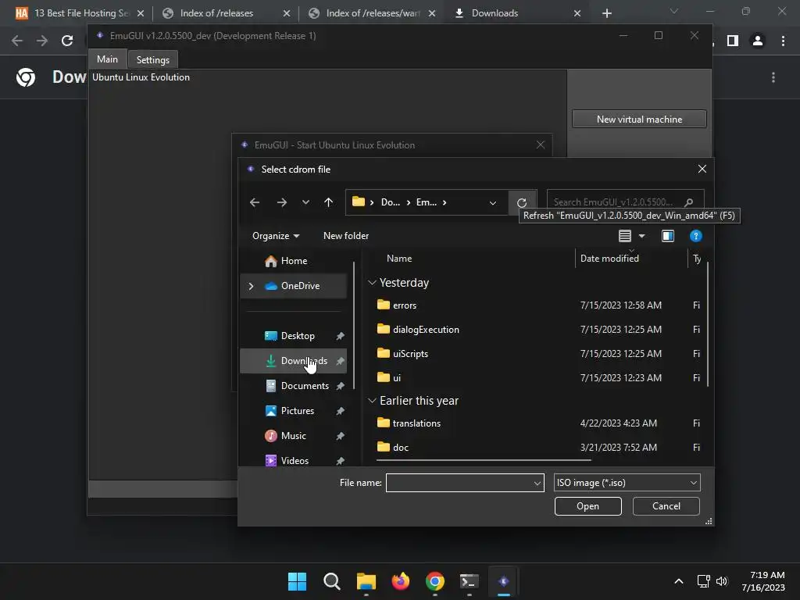The width and height of the screenshot is (800, 600).
Task: Open the File name history dropdown
Action: pos(537,483)
